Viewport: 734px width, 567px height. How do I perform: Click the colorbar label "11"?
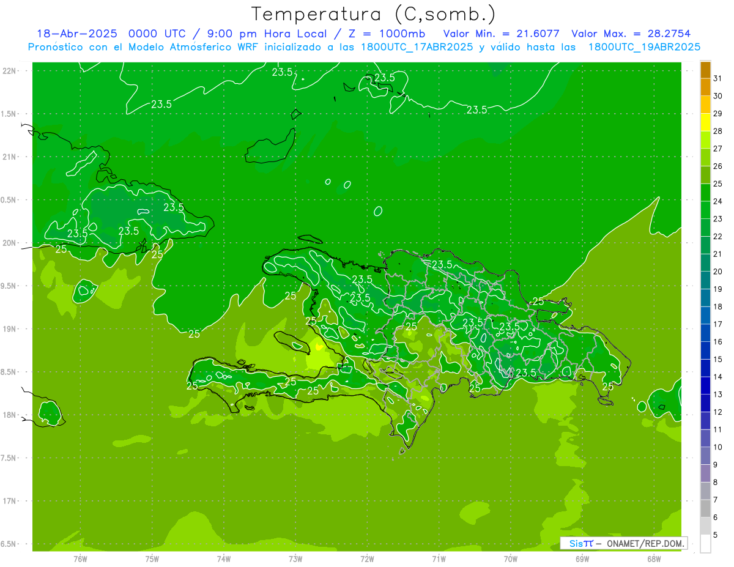tap(718, 429)
